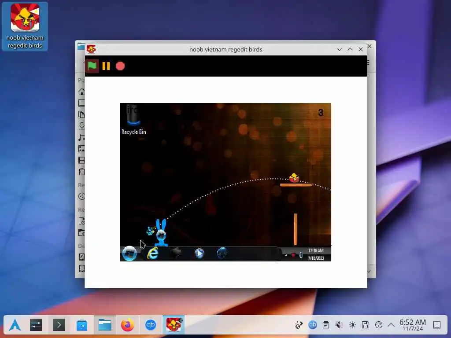Screen dimensions: 451x338
Task: Open the noob vietnam regedit birds desktop shortcut
Action: pyautogui.click(x=25, y=26)
